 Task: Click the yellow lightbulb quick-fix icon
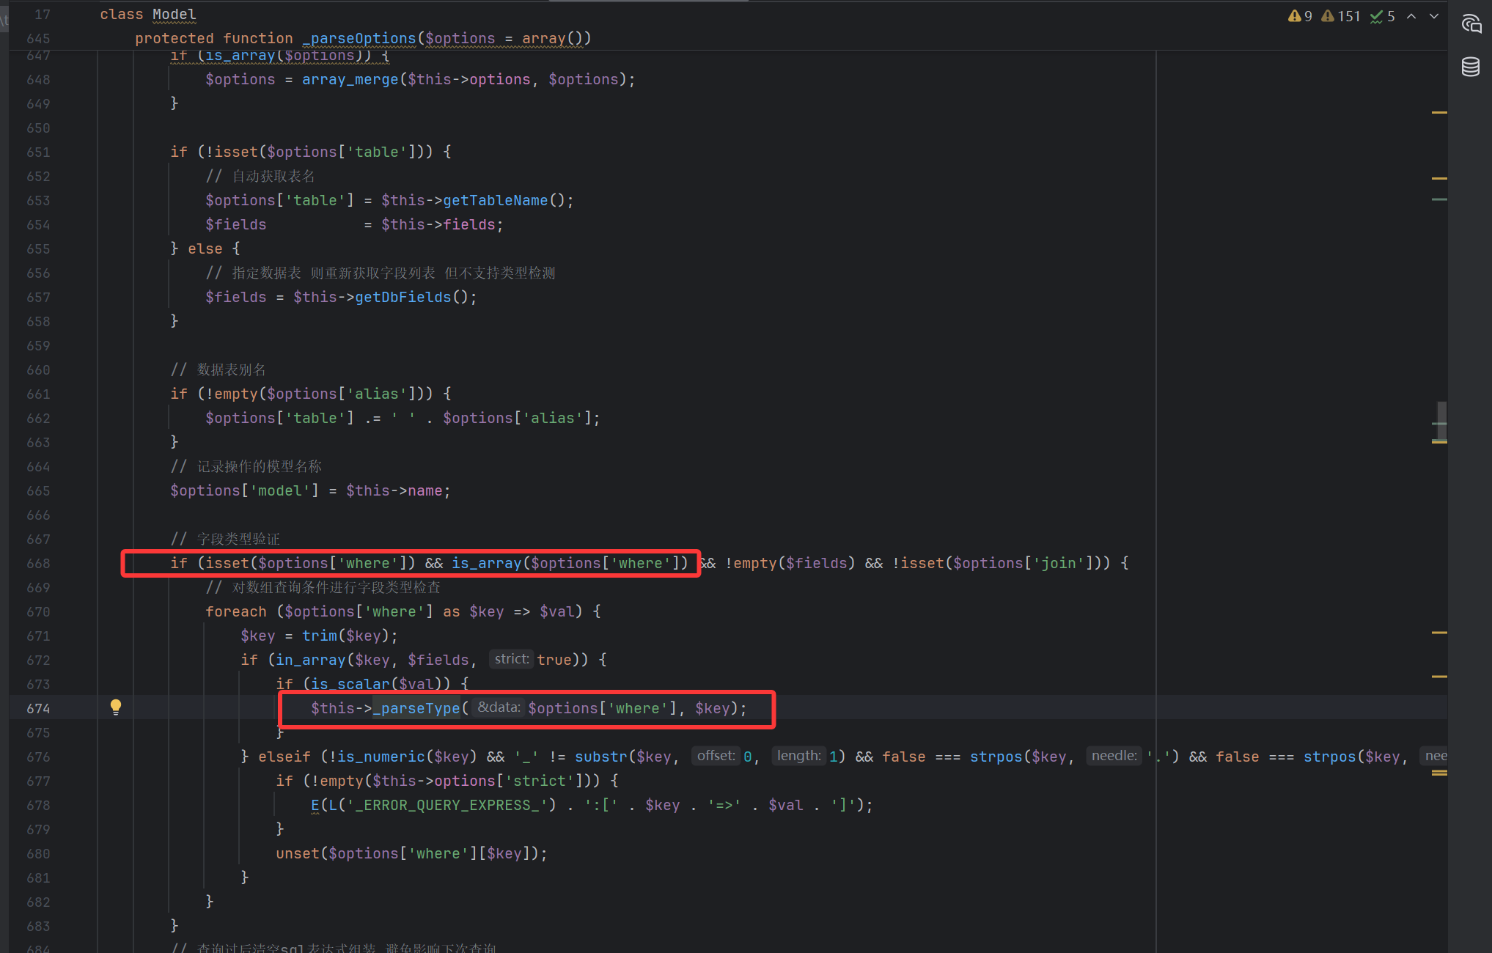coord(116,707)
